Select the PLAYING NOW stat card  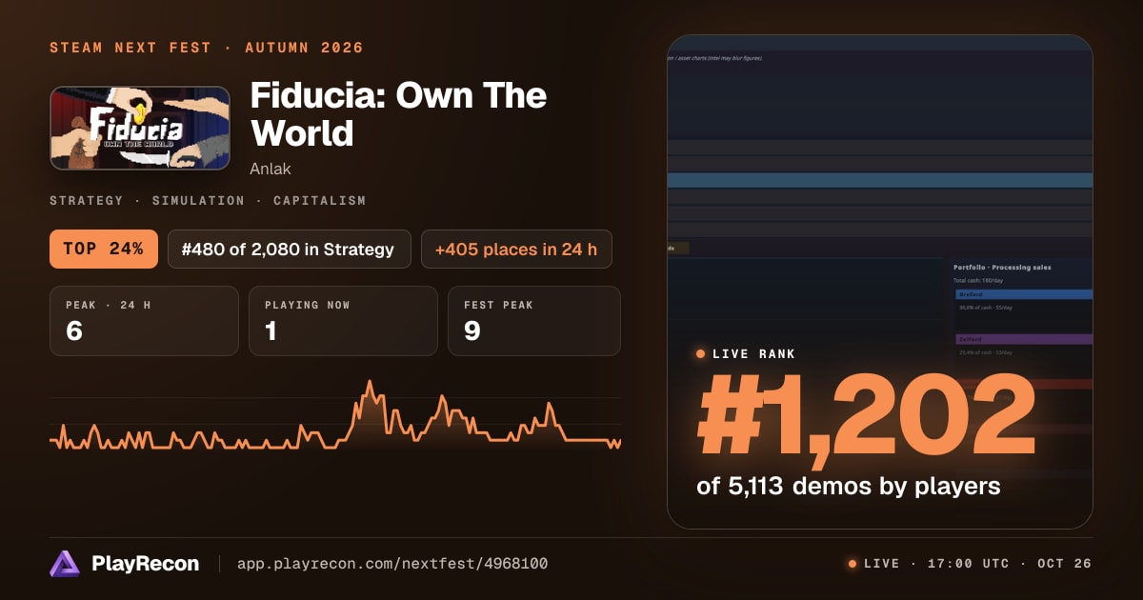pos(343,321)
